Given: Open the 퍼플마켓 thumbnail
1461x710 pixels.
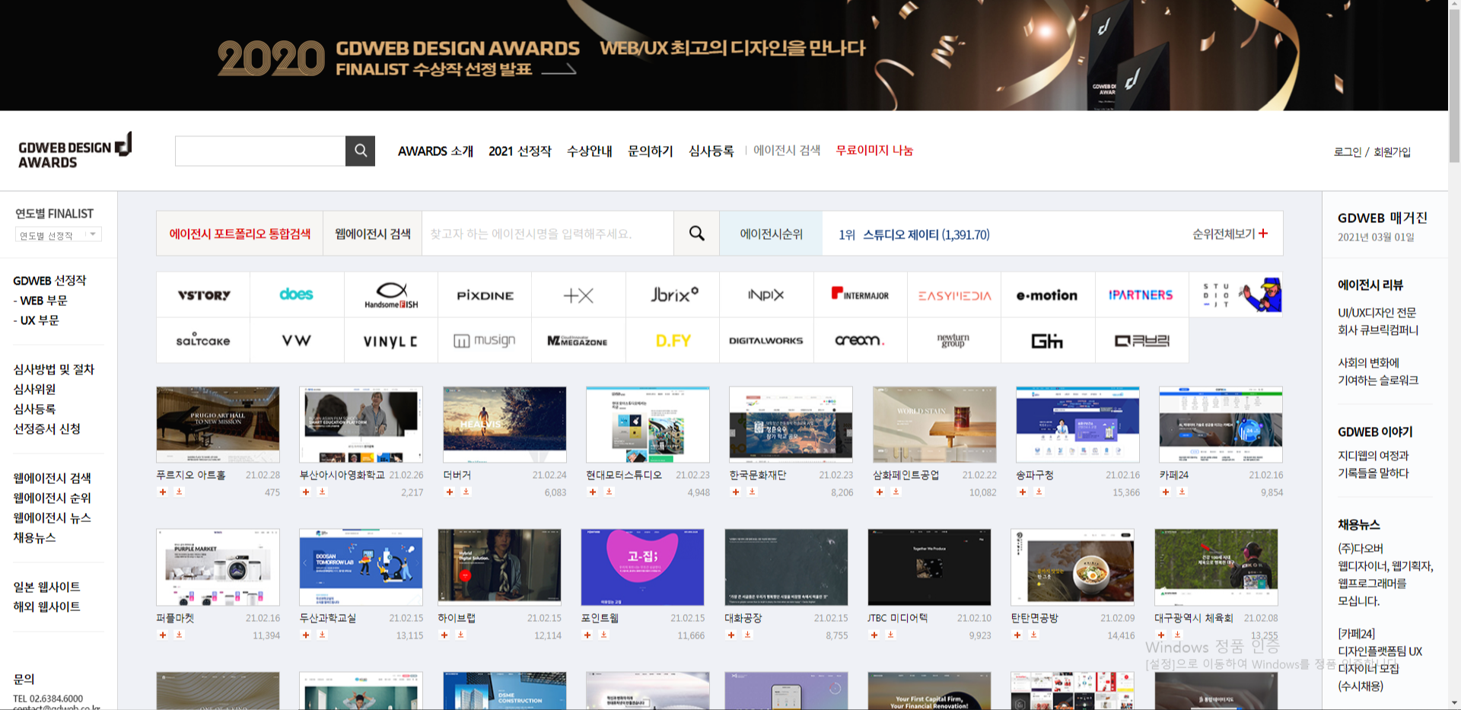Looking at the screenshot, I should click(x=218, y=567).
